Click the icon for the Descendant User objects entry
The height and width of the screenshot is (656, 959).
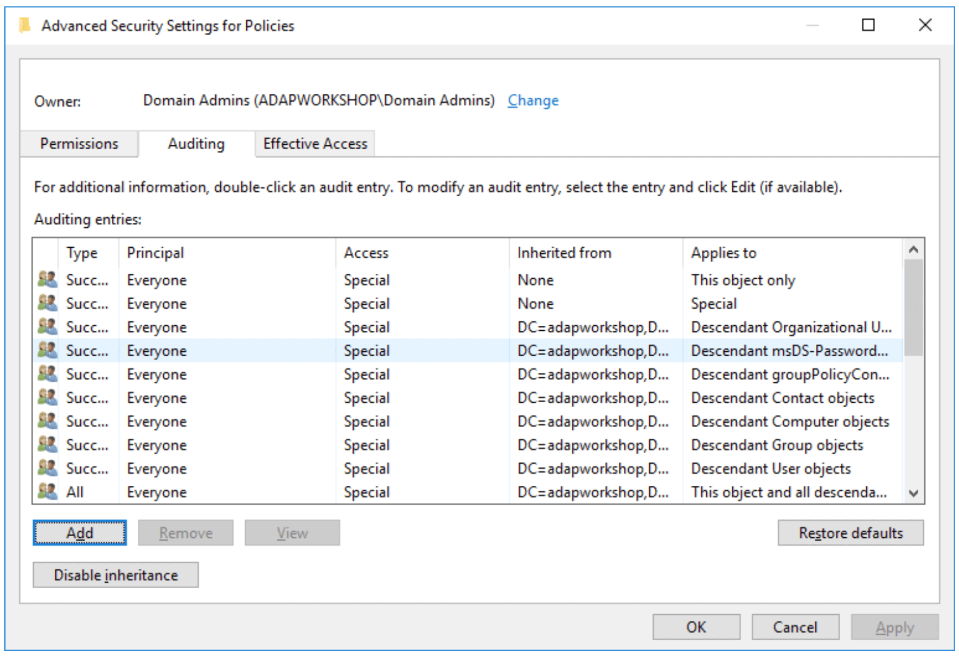tap(48, 468)
